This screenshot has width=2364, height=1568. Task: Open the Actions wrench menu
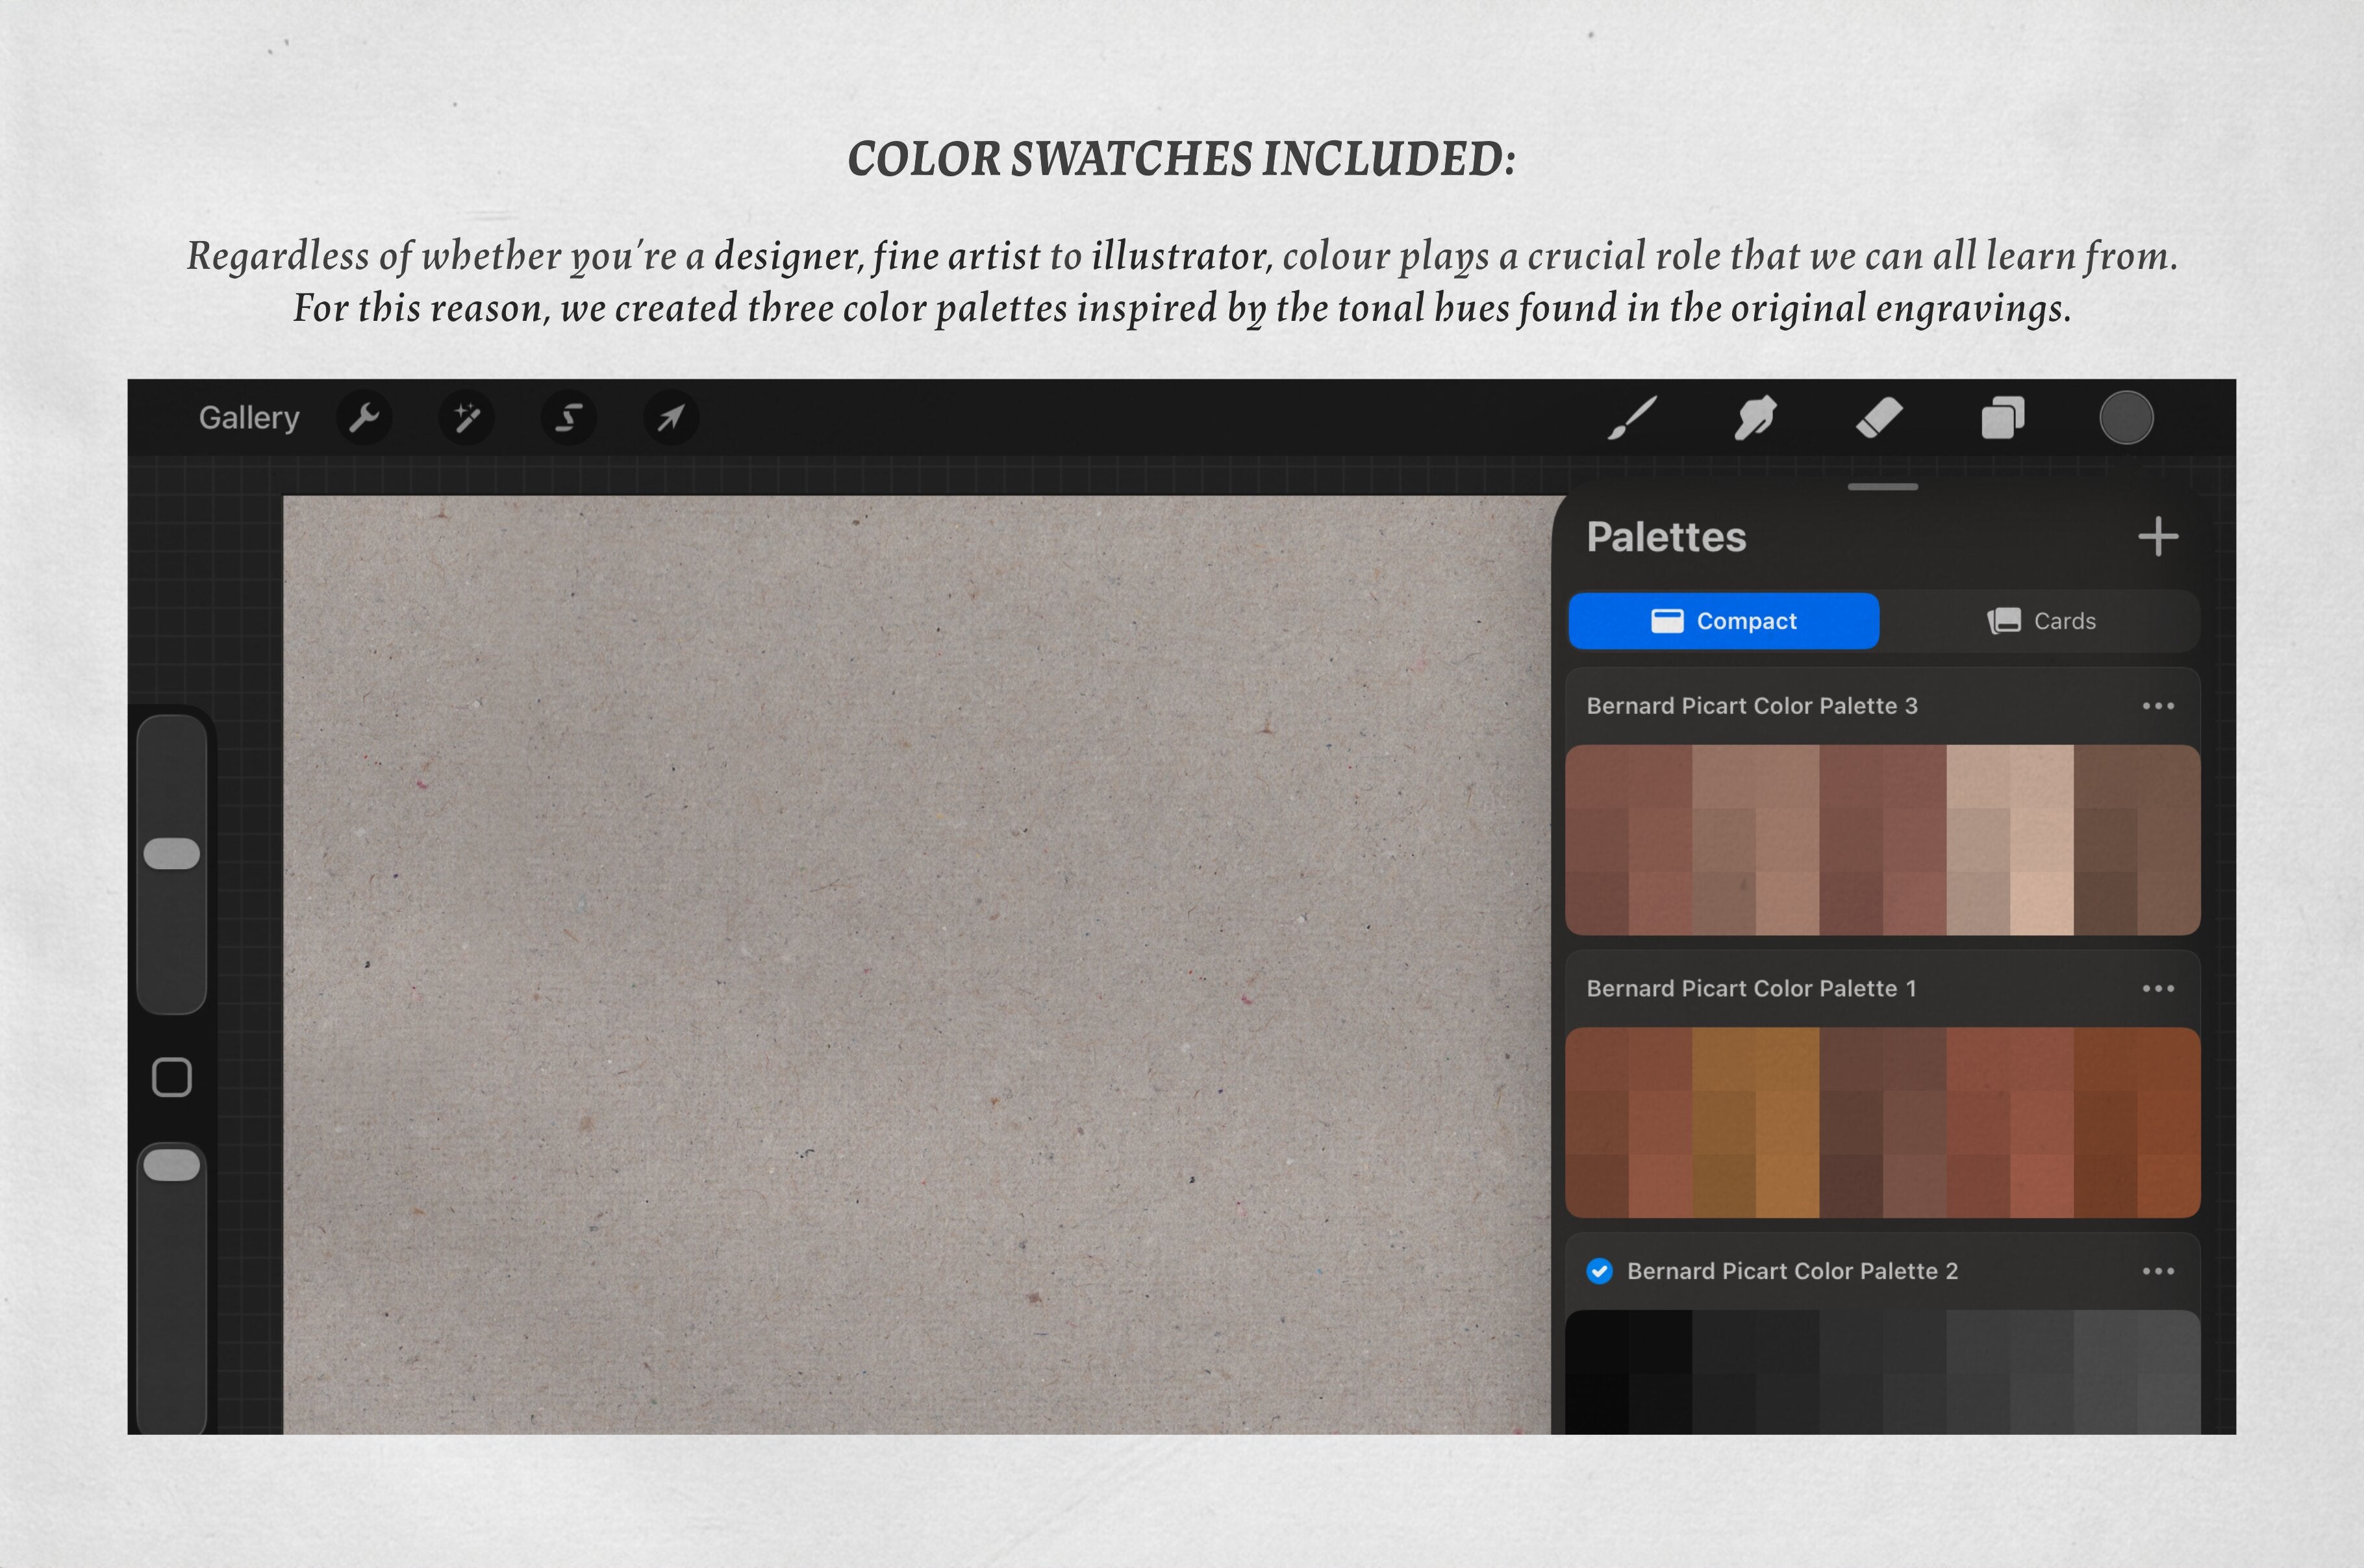[364, 418]
